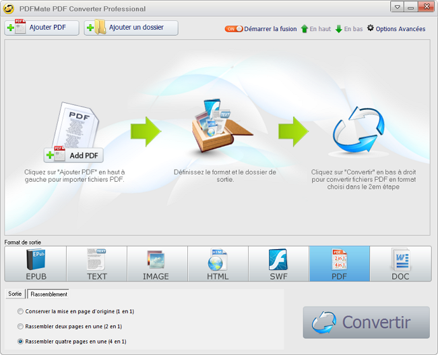This screenshot has height=355, width=438.
Task: Click the 'Cliquez sur "Ajouter PDF"' instruction text
Action: coord(75,176)
